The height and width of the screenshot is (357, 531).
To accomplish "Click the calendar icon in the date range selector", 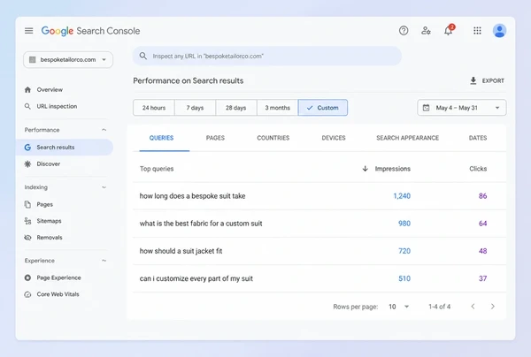I will click(x=426, y=108).
